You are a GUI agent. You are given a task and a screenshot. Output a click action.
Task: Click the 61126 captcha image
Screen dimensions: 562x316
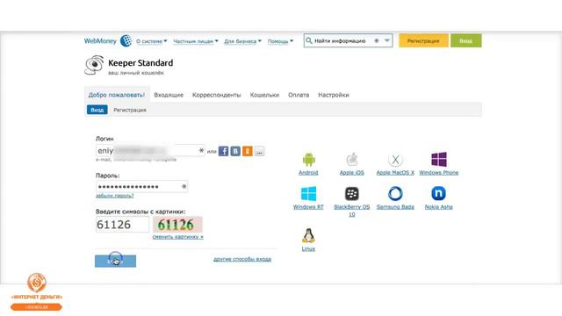pos(177,225)
